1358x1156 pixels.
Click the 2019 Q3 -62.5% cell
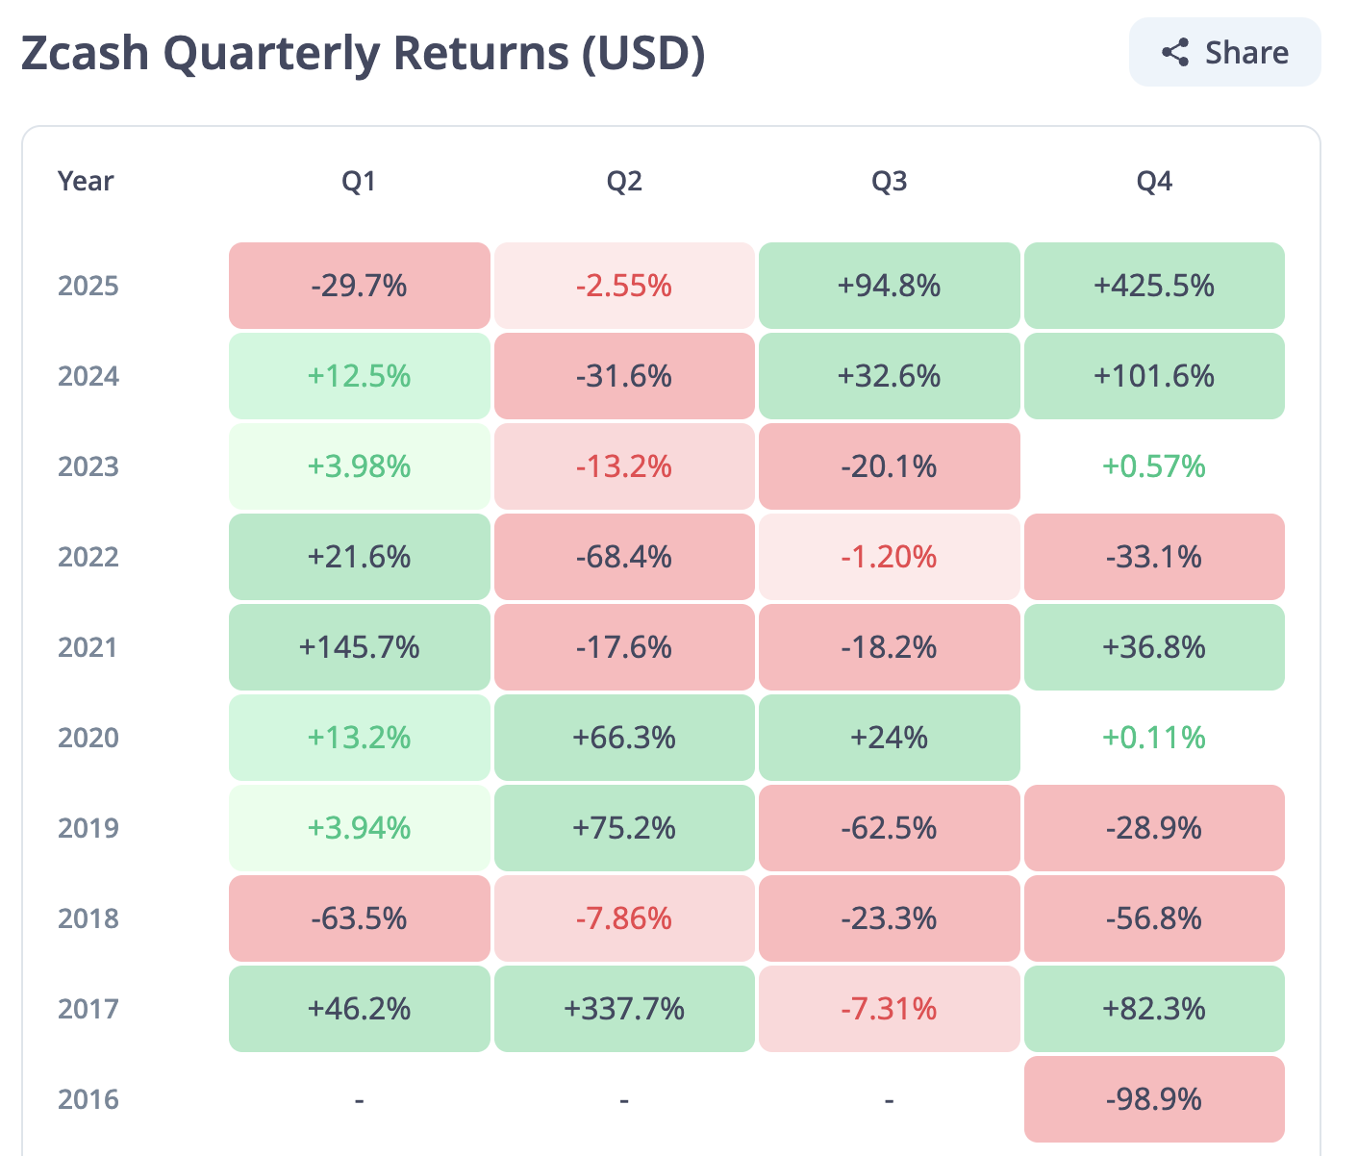889,828
